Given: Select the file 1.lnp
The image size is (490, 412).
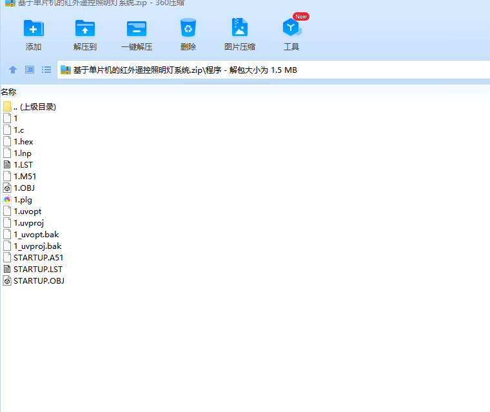Looking at the screenshot, I should [17, 153].
